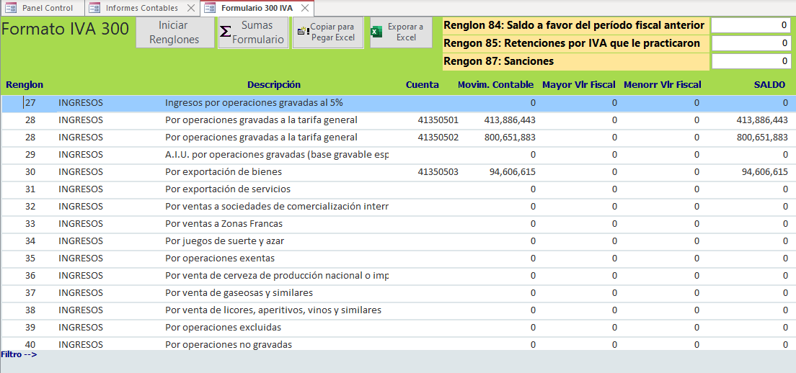Click renglon number 35

coord(30,258)
